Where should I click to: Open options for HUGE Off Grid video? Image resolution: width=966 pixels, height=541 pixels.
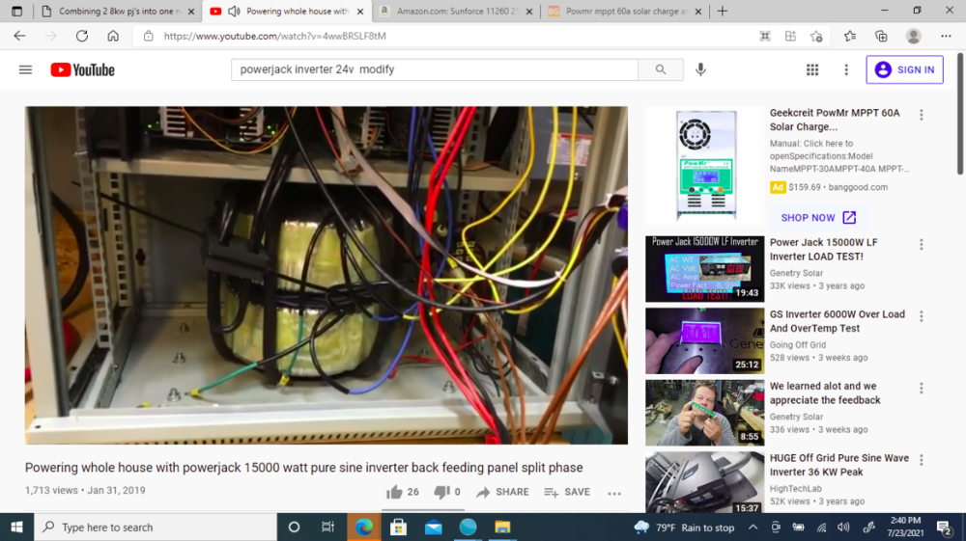(x=921, y=460)
